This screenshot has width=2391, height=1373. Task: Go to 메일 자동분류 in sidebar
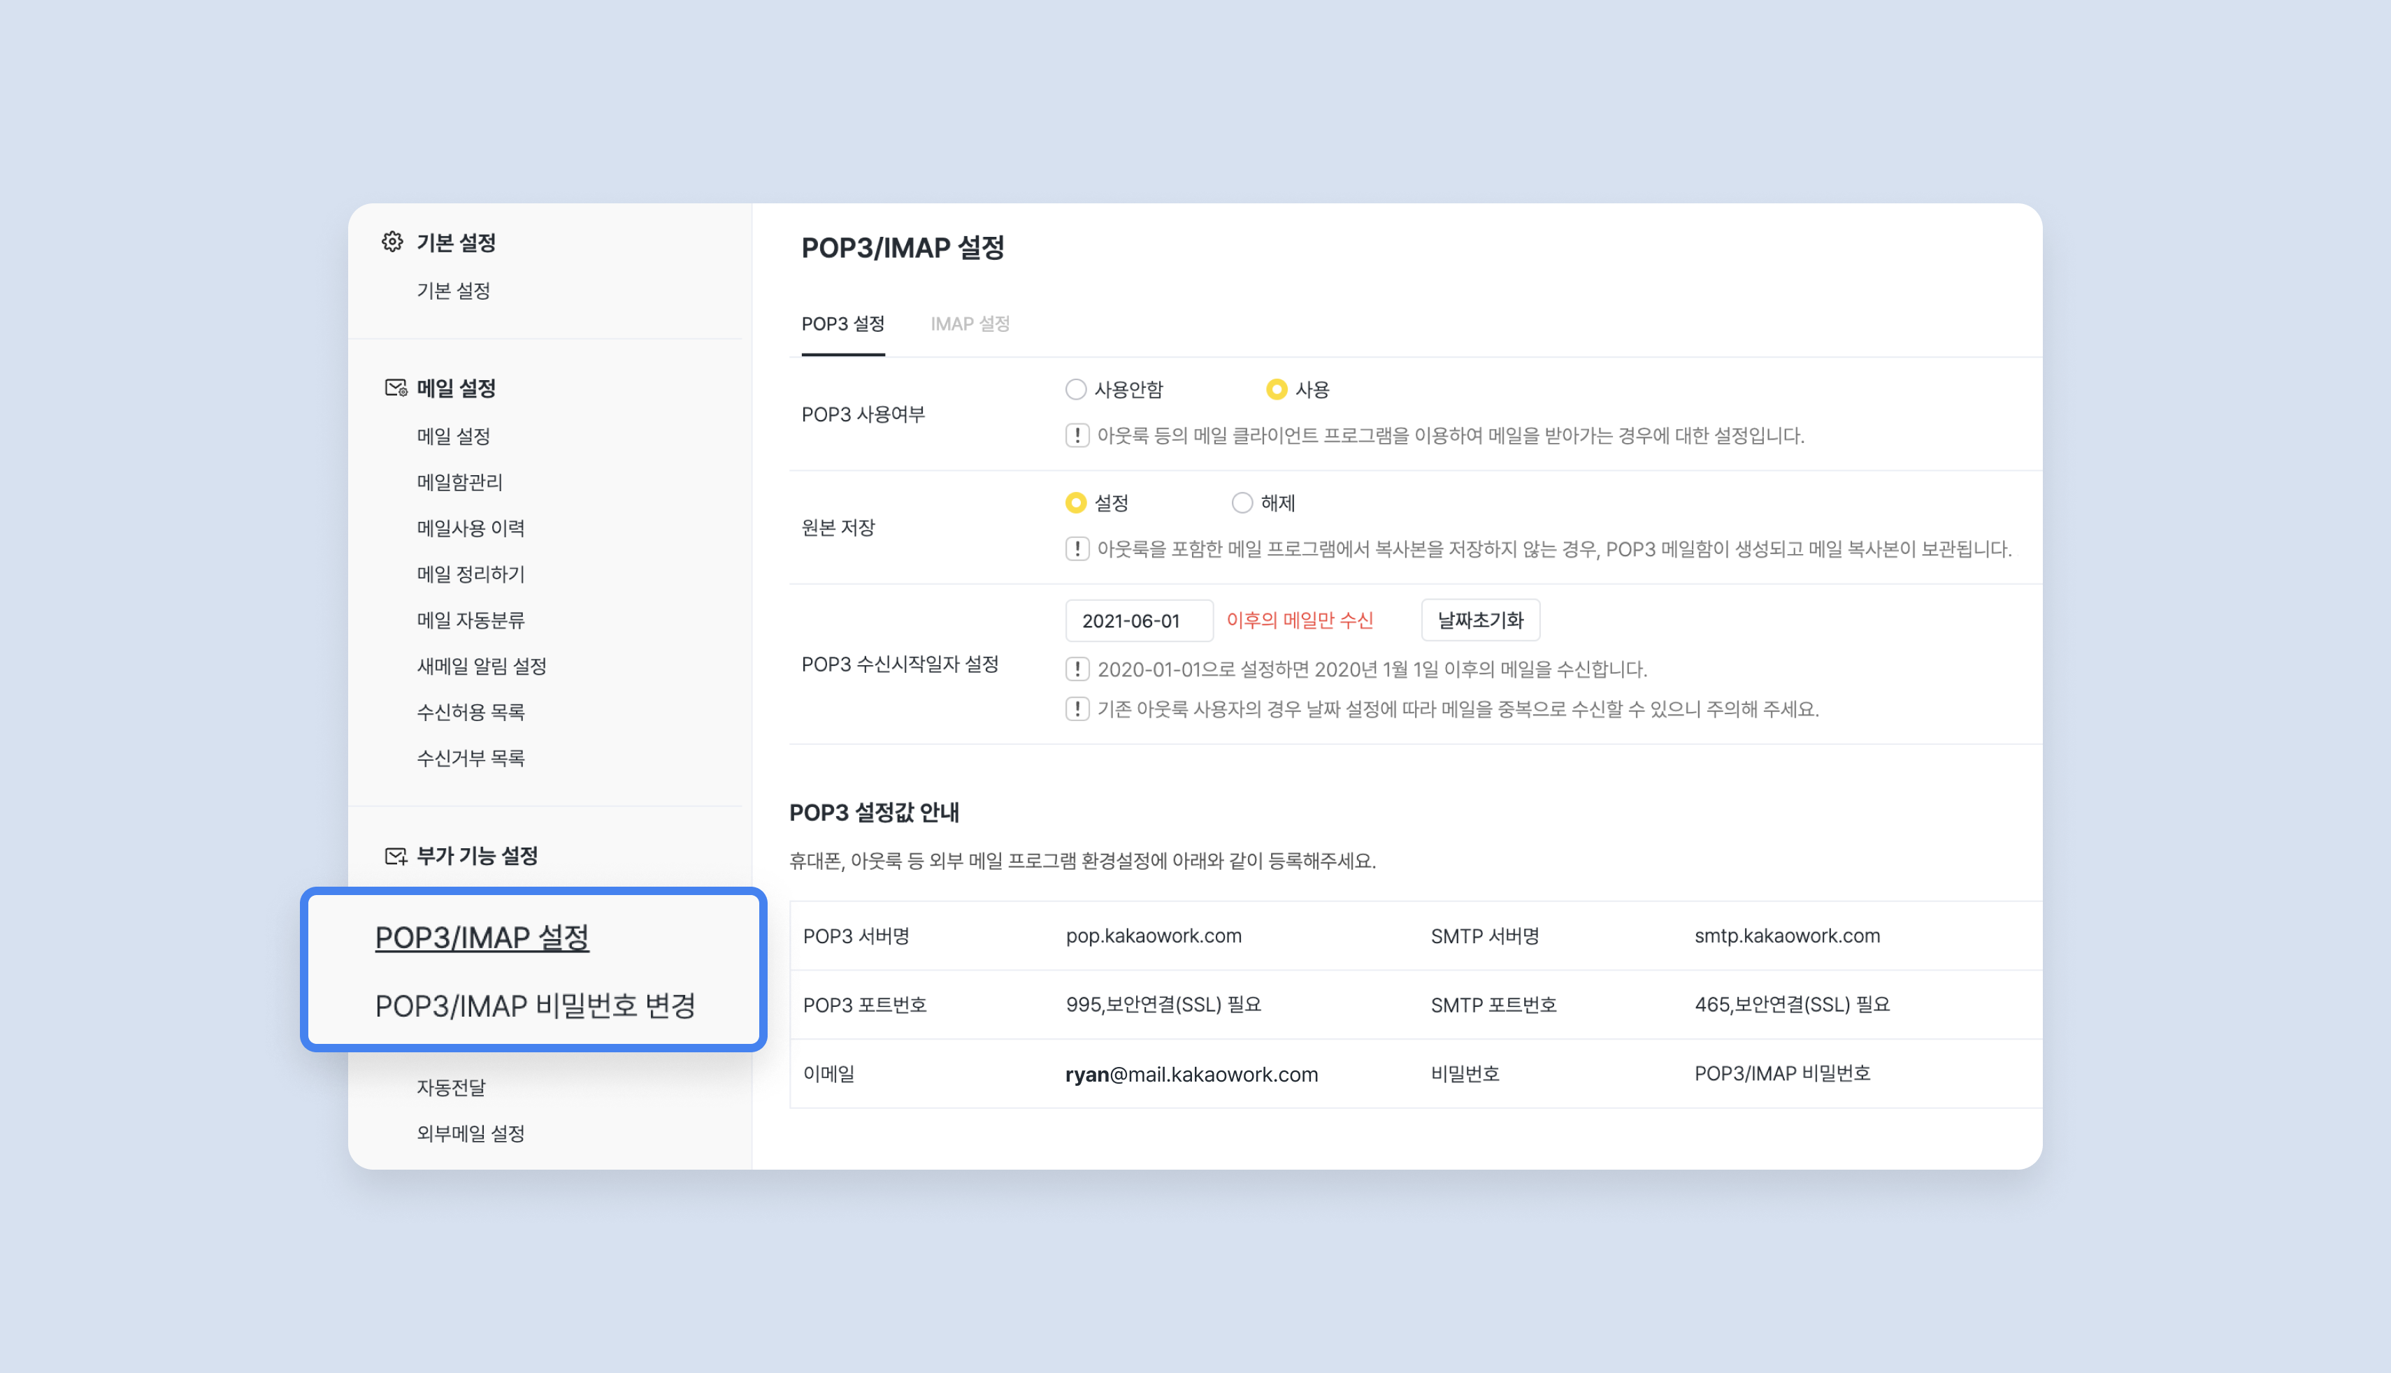(x=471, y=620)
